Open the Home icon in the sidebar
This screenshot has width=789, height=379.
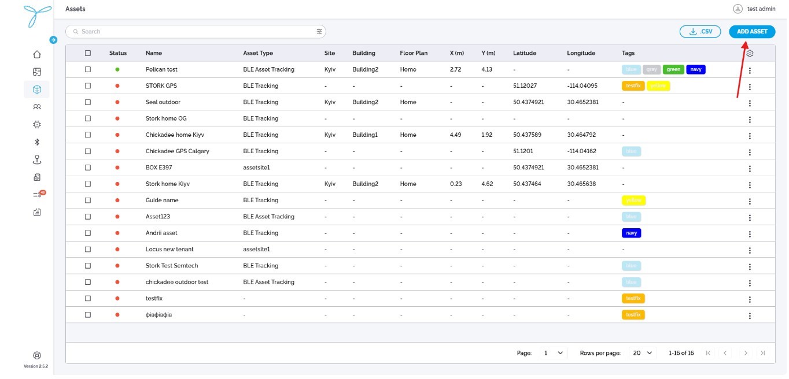tap(37, 54)
